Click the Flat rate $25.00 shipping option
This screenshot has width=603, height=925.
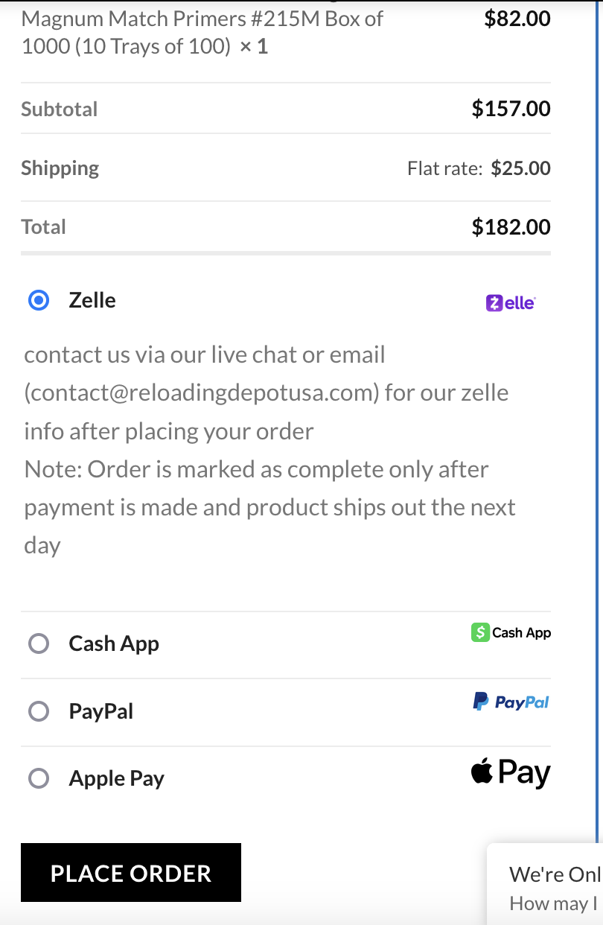point(479,168)
